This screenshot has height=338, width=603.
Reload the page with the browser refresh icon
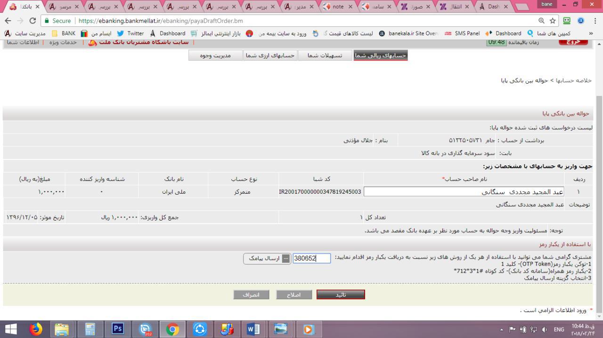33,21
